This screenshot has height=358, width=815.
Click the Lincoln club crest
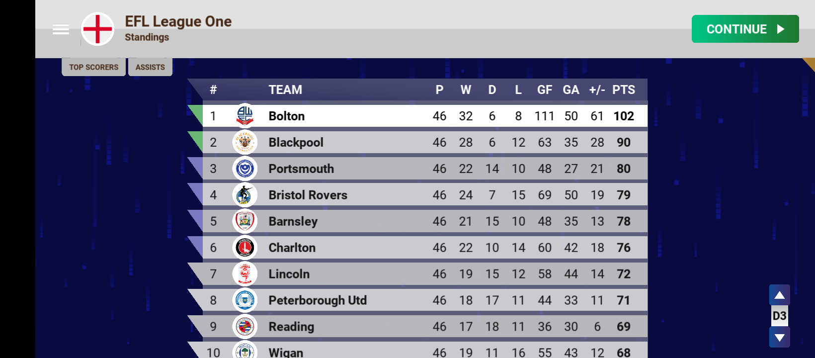click(244, 274)
